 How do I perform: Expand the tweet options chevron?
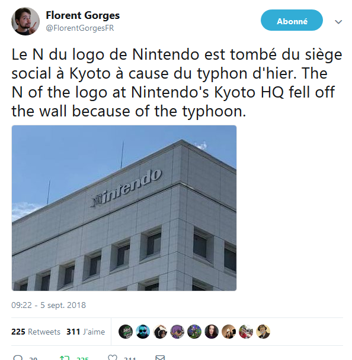pyautogui.click(x=338, y=22)
